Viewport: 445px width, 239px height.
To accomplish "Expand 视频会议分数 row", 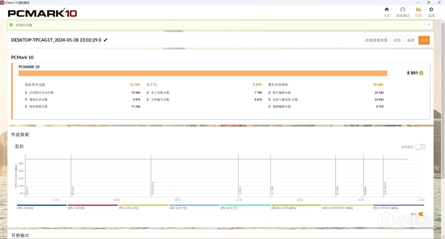I will point(26,100).
